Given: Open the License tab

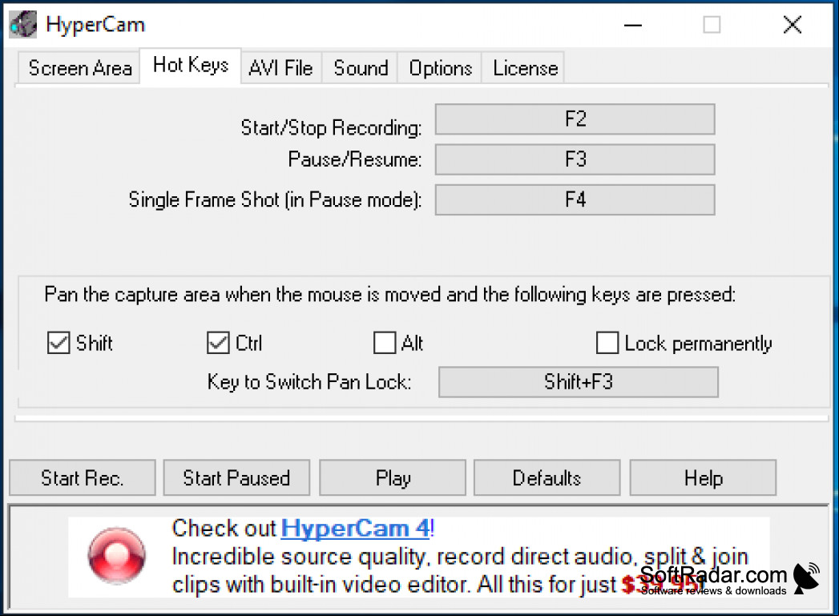Looking at the screenshot, I should [x=524, y=68].
